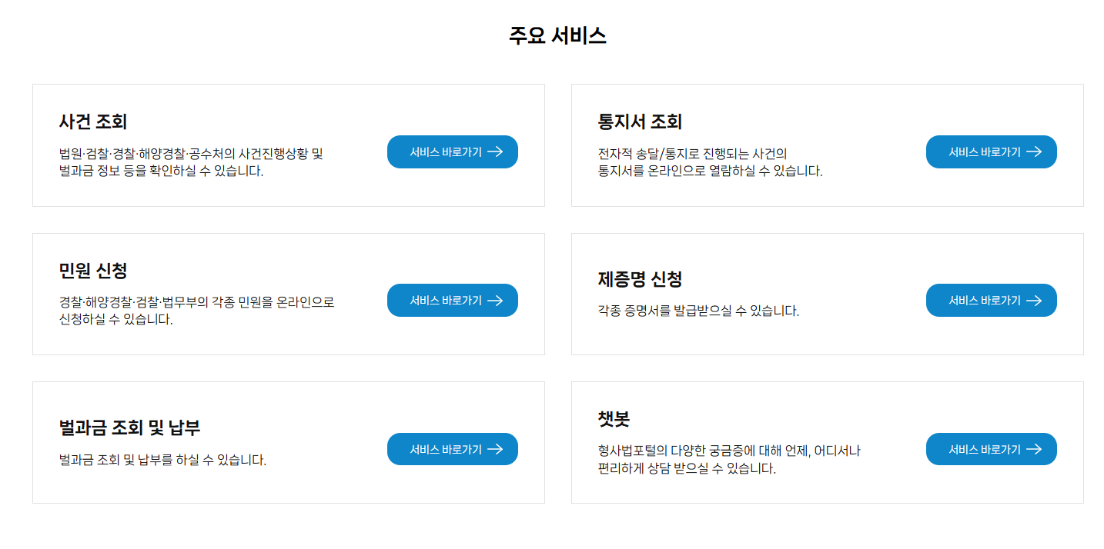Open the 챗봇 서비스 바로가기 button
1104x549 pixels.
click(x=991, y=448)
